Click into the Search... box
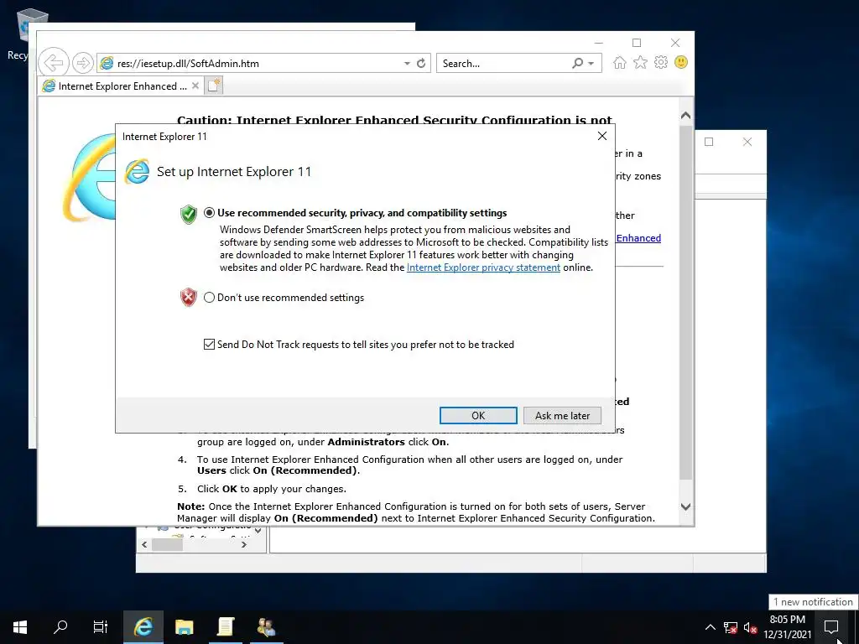Viewport: 859px width, 644px height. point(504,64)
